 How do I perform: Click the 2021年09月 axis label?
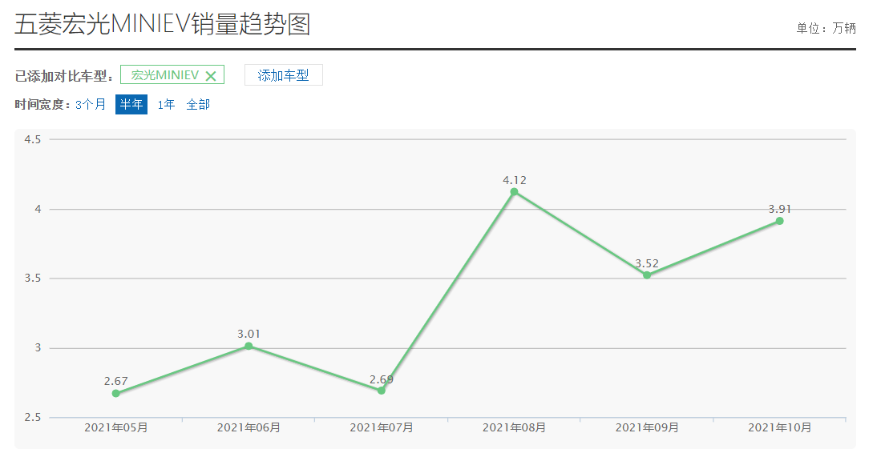point(647,428)
